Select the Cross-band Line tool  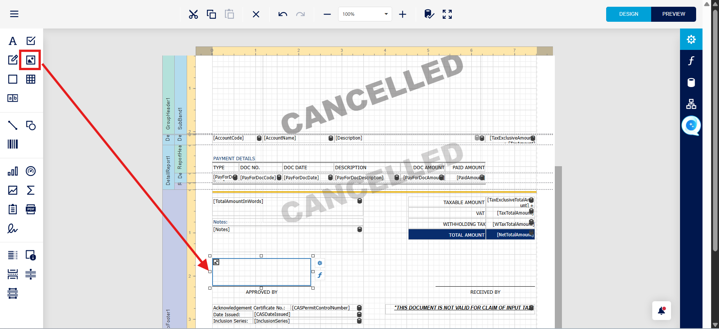(31, 274)
